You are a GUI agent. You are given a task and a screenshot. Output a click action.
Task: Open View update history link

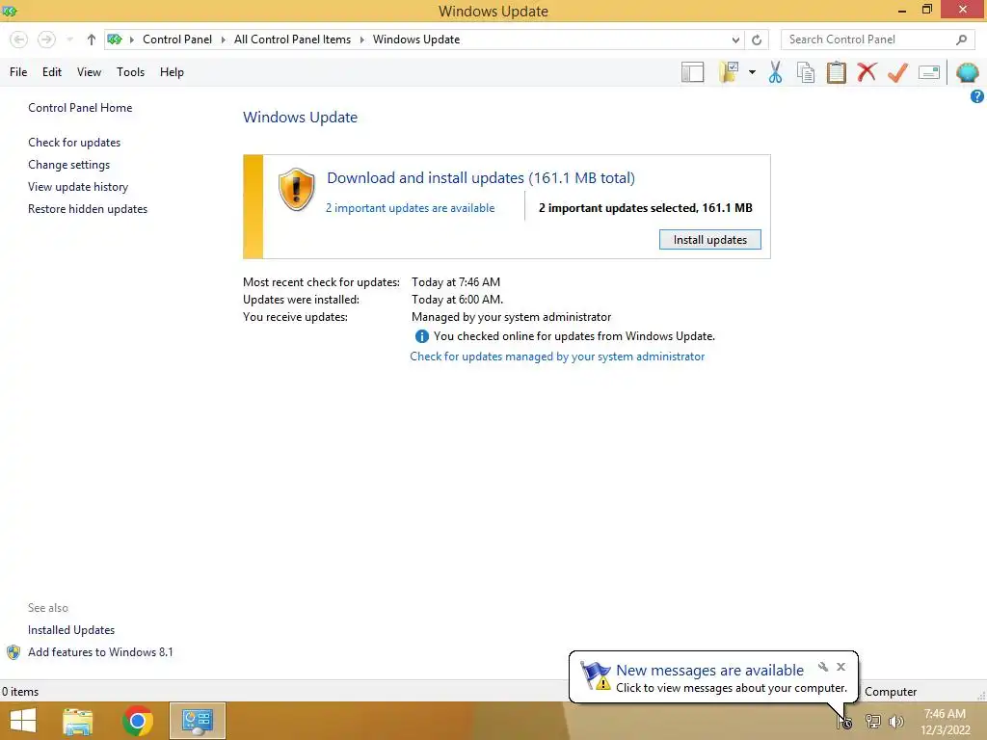78,187
